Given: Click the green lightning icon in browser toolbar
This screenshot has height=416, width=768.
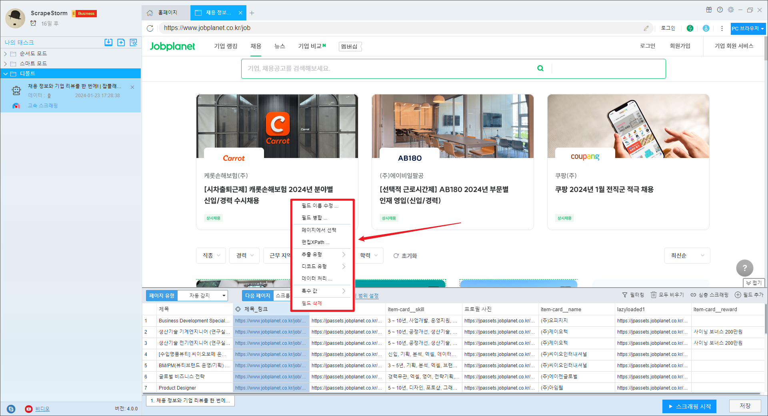Looking at the screenshot, I should point(690,28).
